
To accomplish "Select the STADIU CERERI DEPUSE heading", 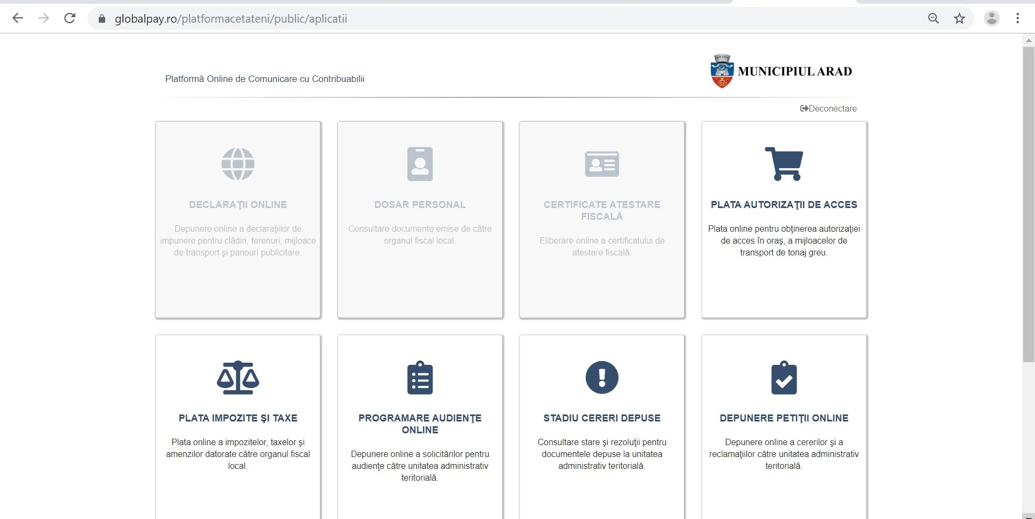I will (602, 418).
